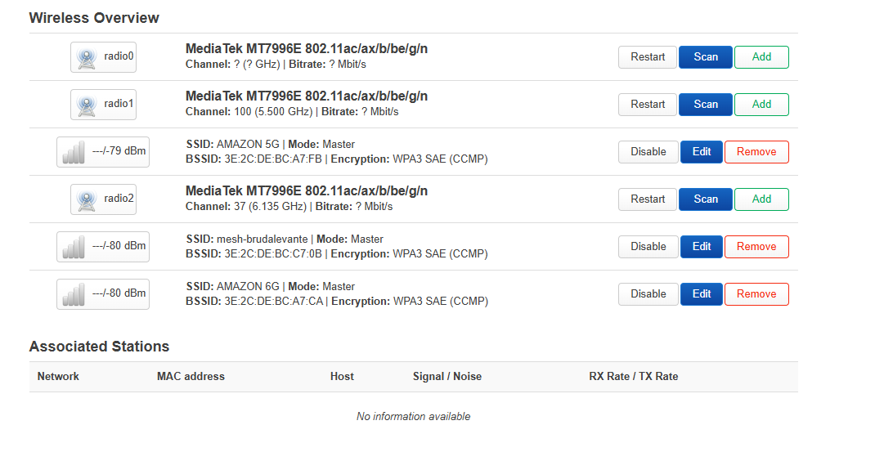This screenshot has height=452, width=893.
Task: Add a new network to radio0
Action: click(761, 57)
